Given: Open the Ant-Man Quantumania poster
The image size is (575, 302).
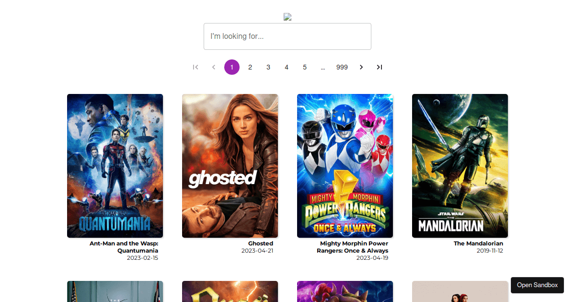Looking at the screenshot, I should [x=115, y=165].
